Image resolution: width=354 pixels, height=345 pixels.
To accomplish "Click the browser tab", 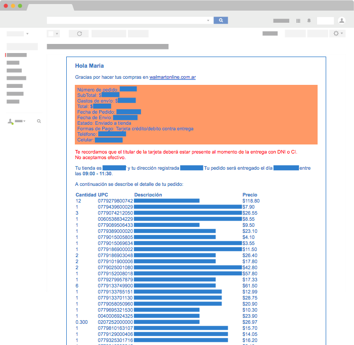I will [51, 7].
